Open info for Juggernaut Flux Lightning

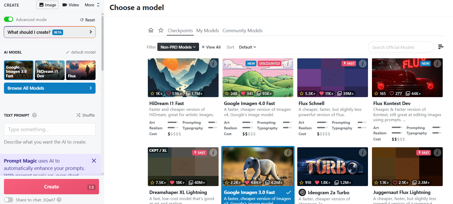[437, 153]
